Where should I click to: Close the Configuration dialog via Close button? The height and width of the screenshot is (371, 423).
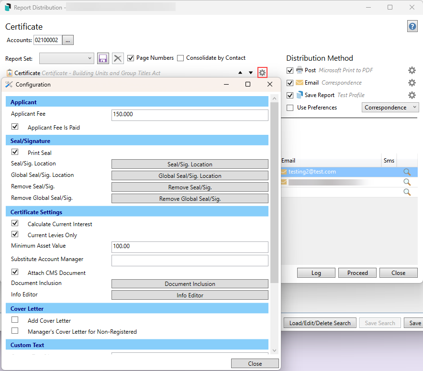tap(255, 363)
